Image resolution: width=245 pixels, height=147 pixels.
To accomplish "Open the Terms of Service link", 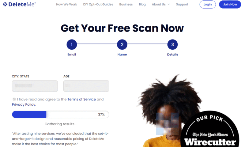I will tap(81, 99).
